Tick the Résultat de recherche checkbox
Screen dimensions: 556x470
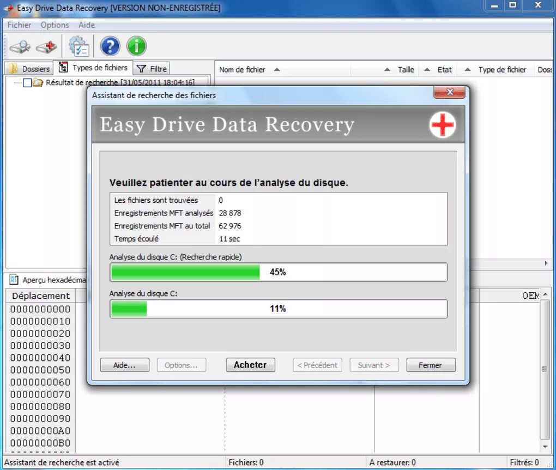click(27, 83)
